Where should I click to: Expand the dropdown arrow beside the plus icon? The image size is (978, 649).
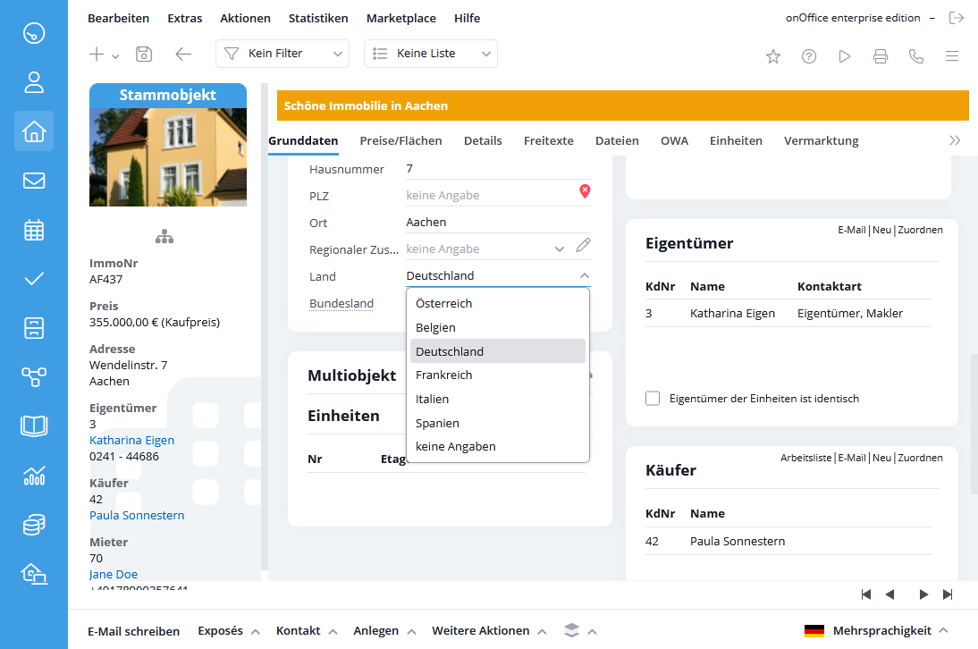115,56
